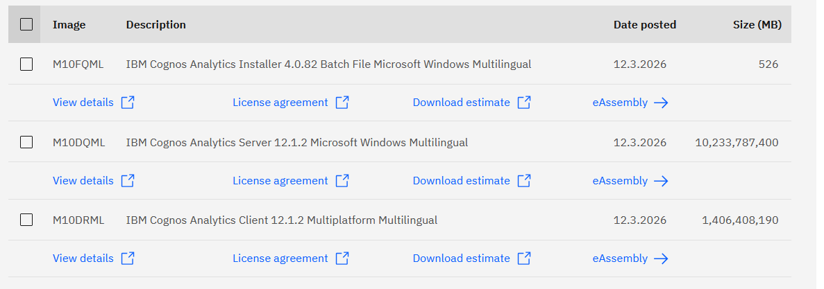
Task: Open License agreement link for M10FQML Installer
Action: 280,103
